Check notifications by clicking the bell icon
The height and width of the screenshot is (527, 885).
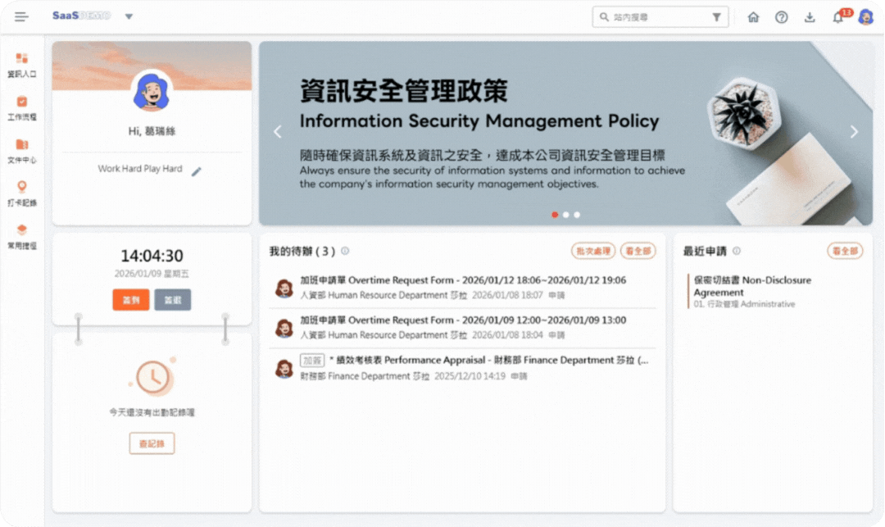tap(837, 16)
